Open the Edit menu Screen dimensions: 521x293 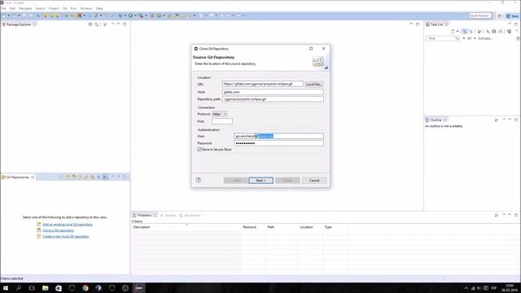click(x=12, y=8)
